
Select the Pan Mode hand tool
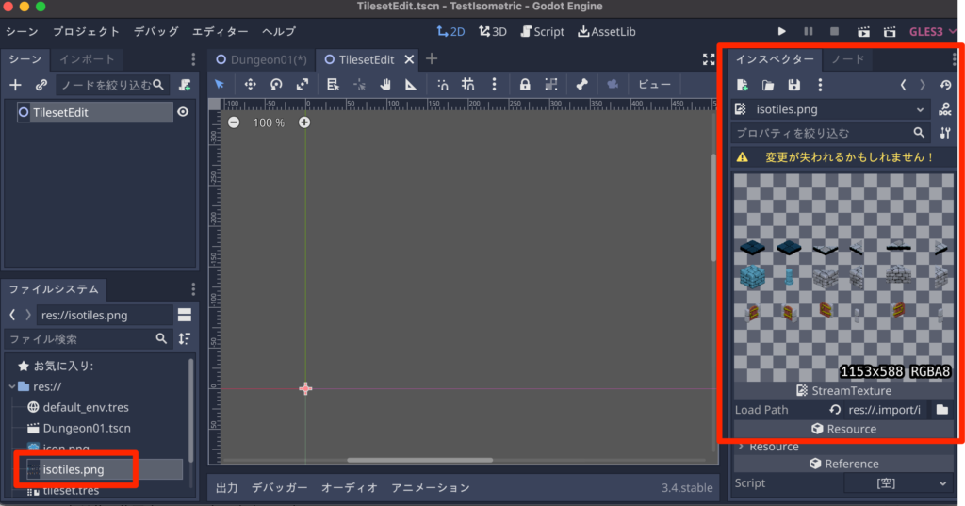(385, 85)
